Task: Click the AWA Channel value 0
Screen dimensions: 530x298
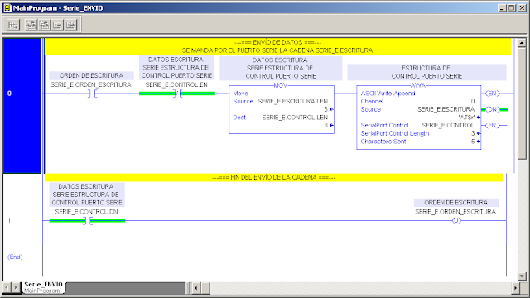Action: pyautogui.click(x=473, y=101)
